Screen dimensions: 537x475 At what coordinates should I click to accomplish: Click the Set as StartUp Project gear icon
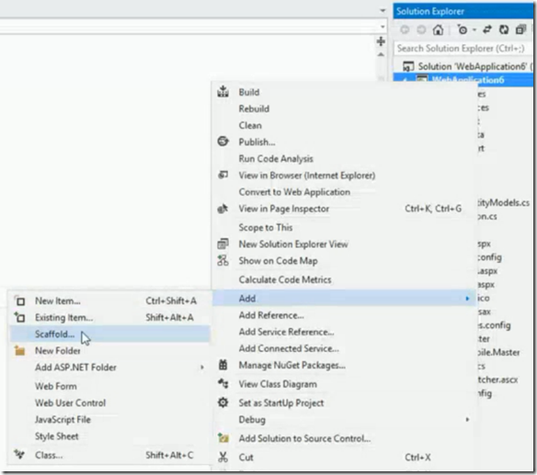click(223, 402)
